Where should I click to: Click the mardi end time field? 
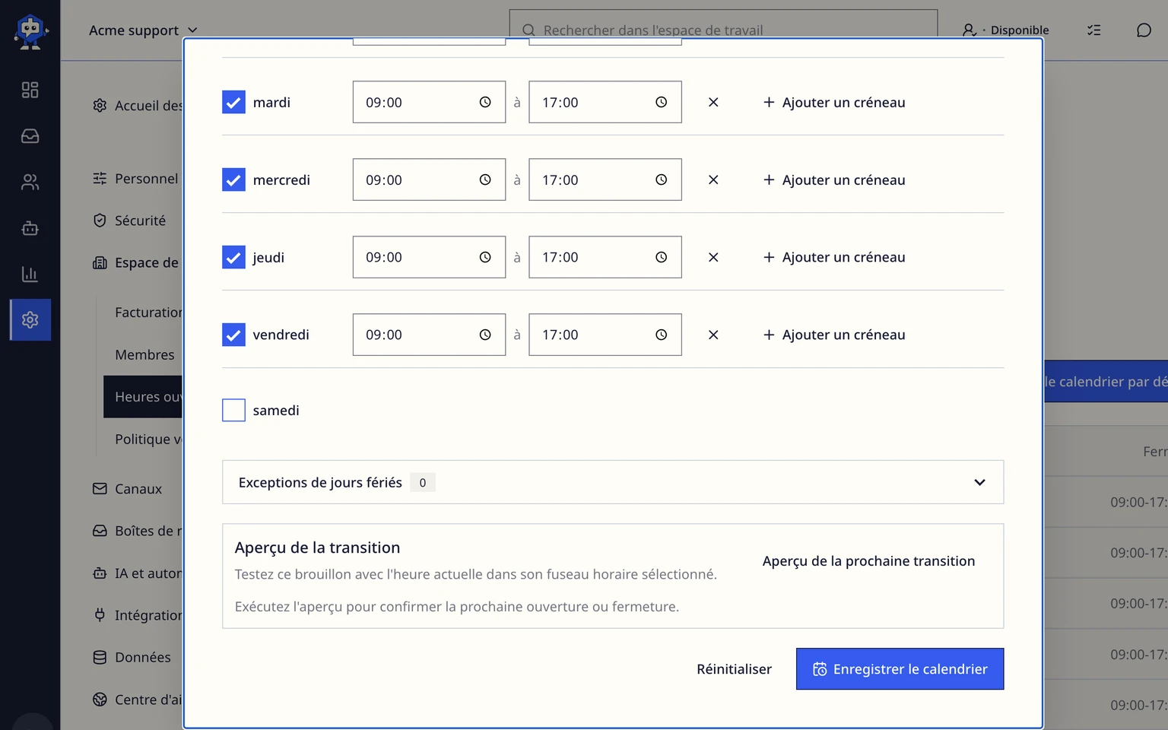tap(605, 102)
